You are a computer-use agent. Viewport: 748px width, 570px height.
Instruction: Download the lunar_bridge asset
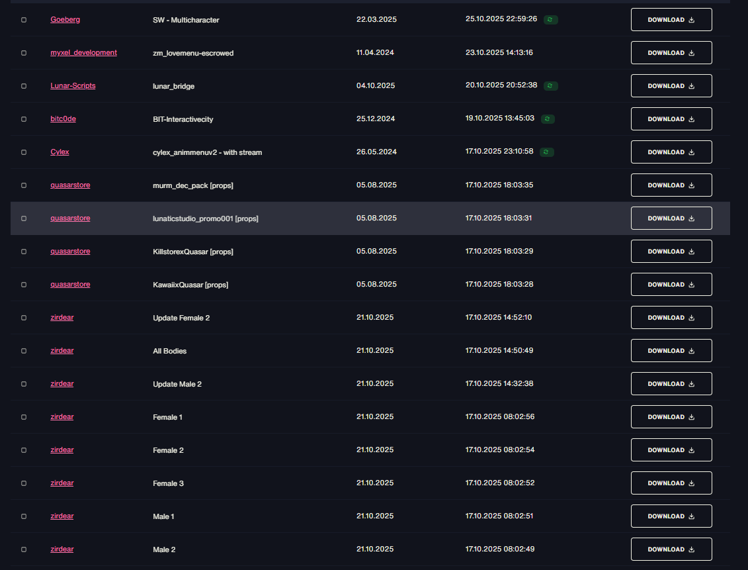click(x=671, y=86)
